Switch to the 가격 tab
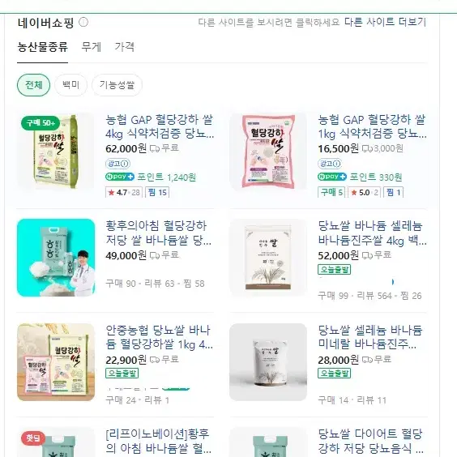 coord(125,47)
